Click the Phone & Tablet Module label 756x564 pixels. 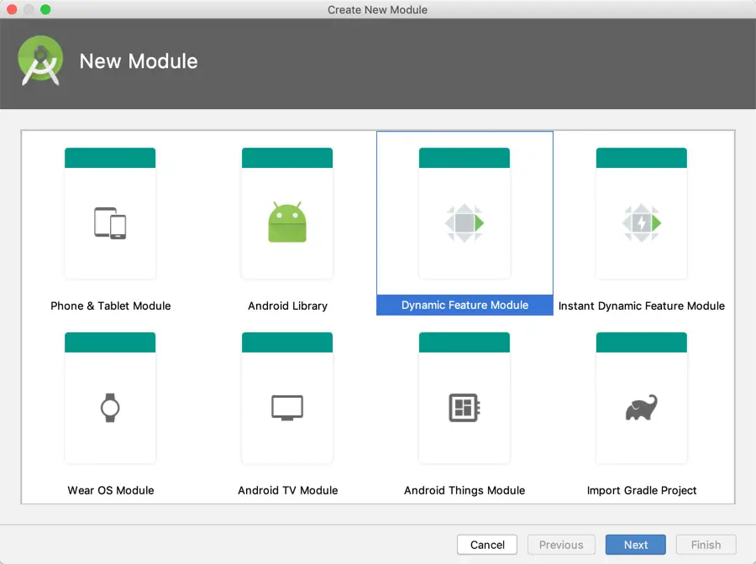tap(110, 305)
